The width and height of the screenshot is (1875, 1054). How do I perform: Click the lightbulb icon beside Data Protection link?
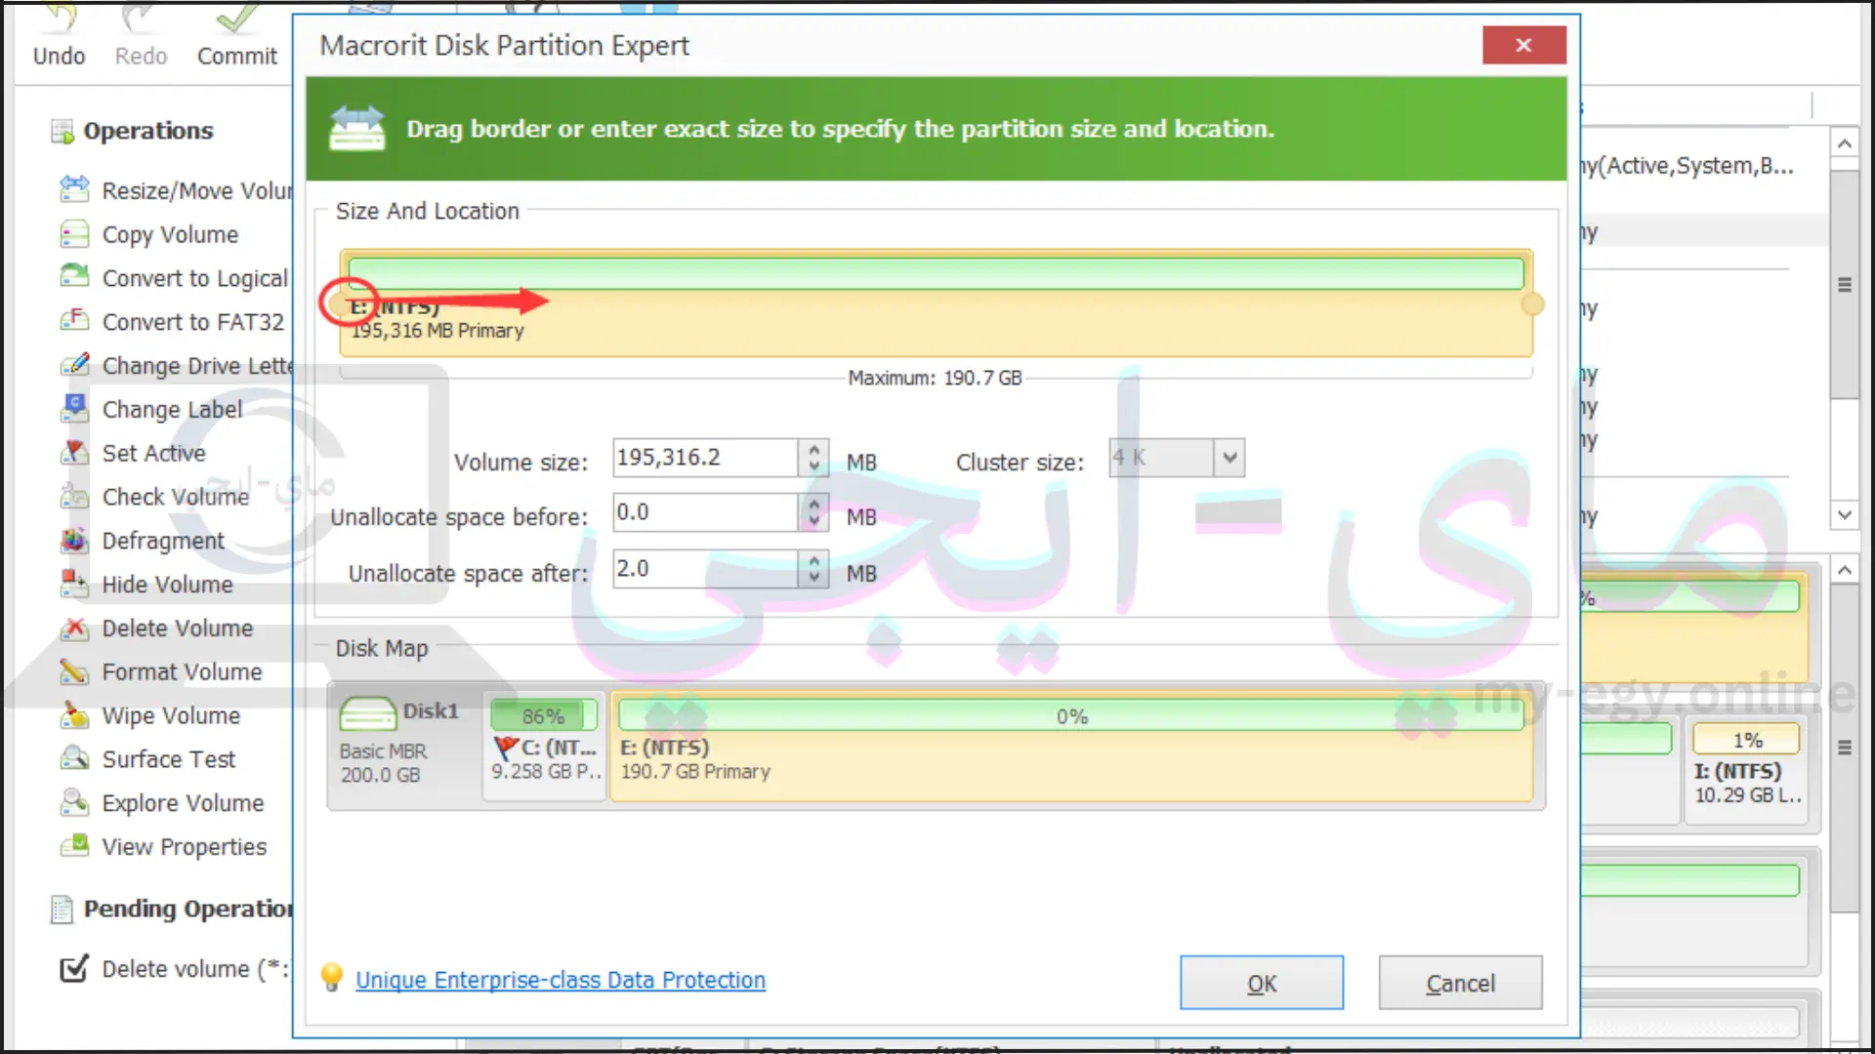[332, 977]
